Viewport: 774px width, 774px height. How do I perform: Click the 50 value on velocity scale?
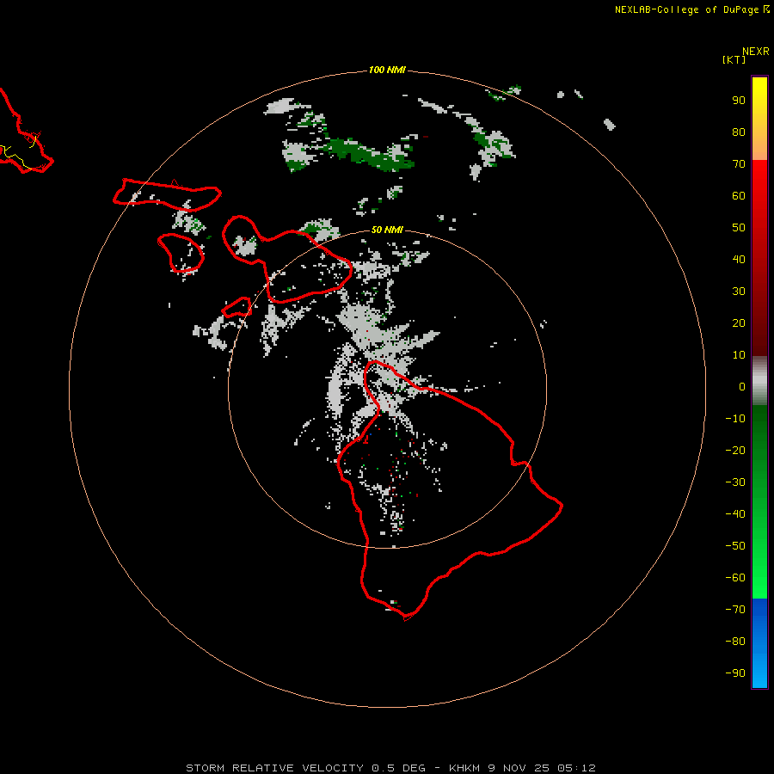[739, 228]
